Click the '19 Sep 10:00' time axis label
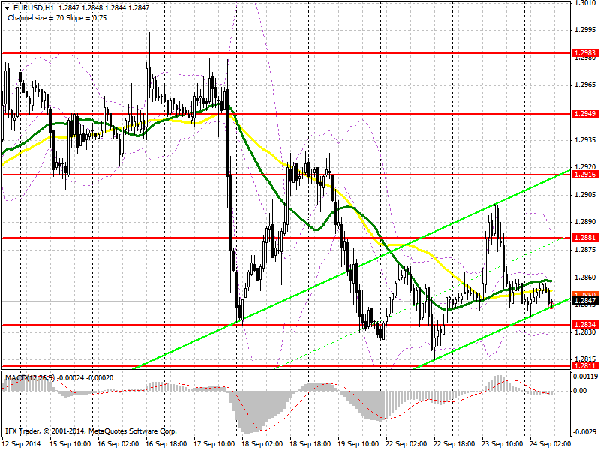600x450 pixels. pos(358,444)
